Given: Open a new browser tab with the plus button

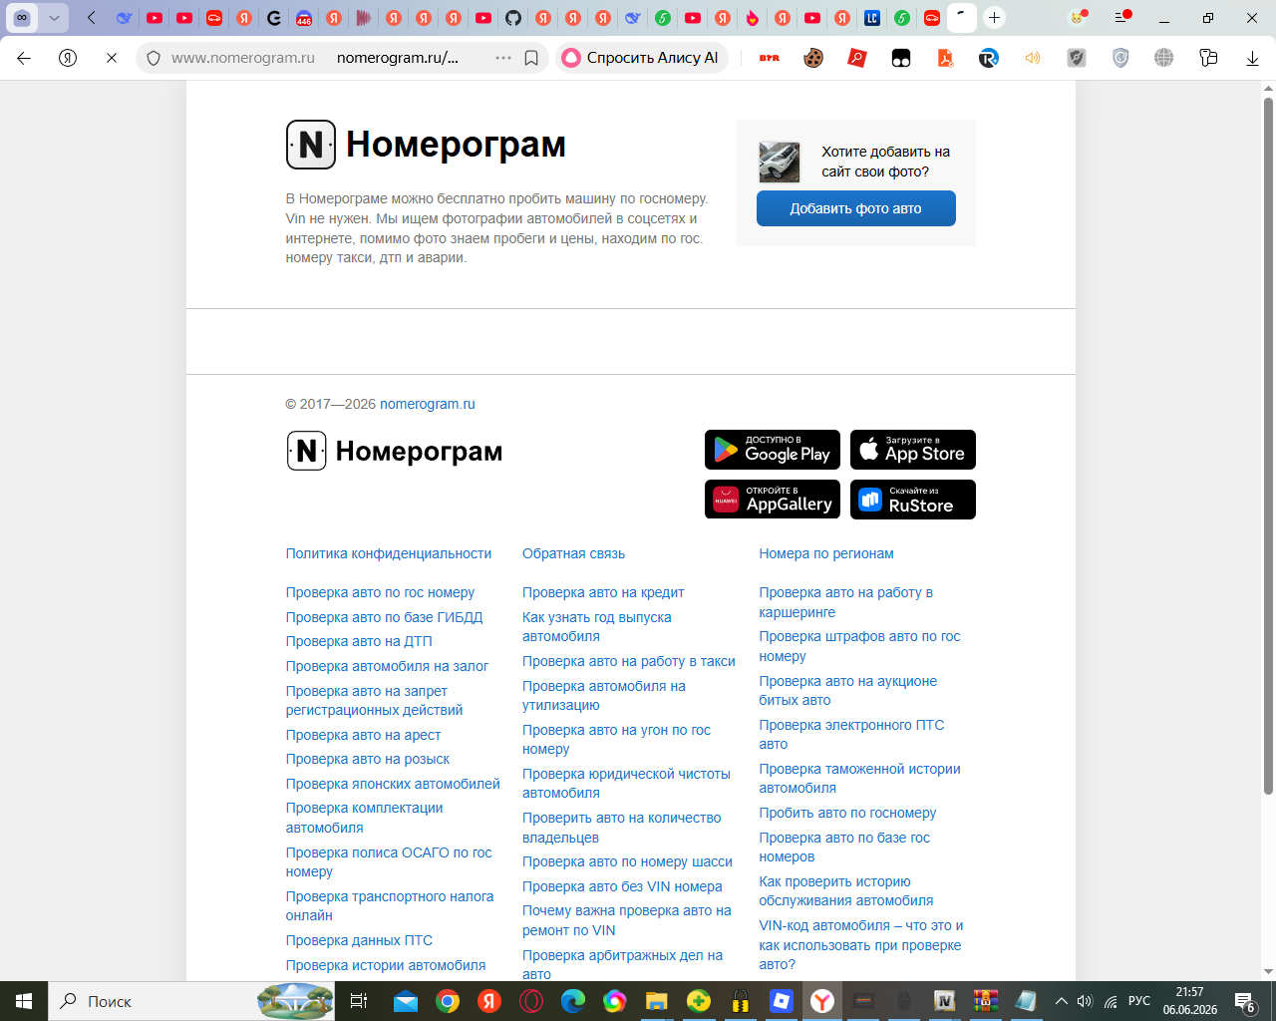Looking at the screenshot, I should (x=994, y=18).
